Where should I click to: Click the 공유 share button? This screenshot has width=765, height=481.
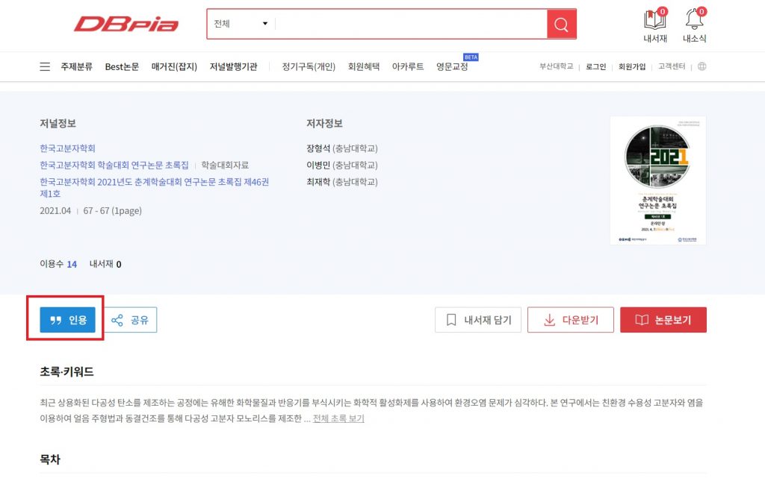coord(130,320)
